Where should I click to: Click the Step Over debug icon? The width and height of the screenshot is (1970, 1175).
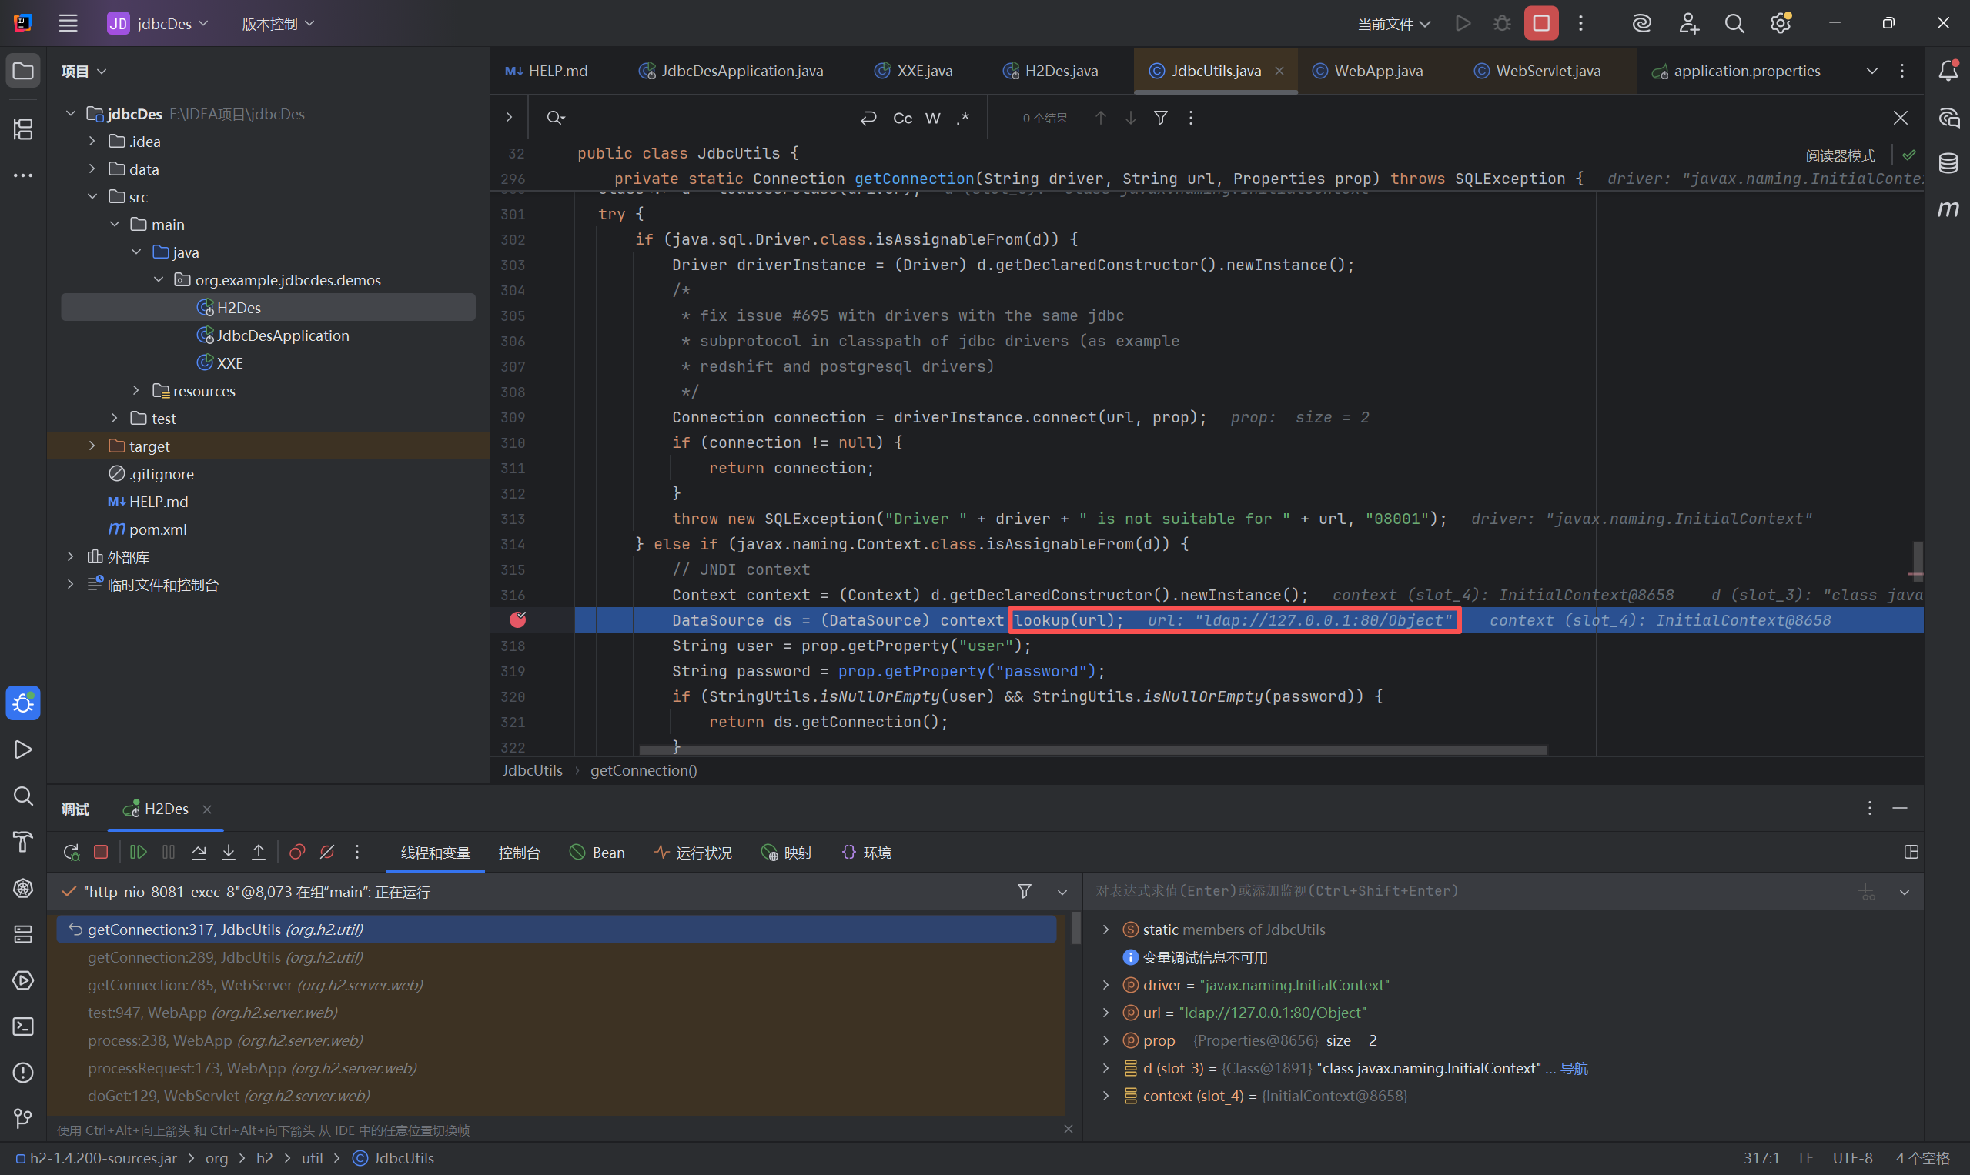(198, 852)
